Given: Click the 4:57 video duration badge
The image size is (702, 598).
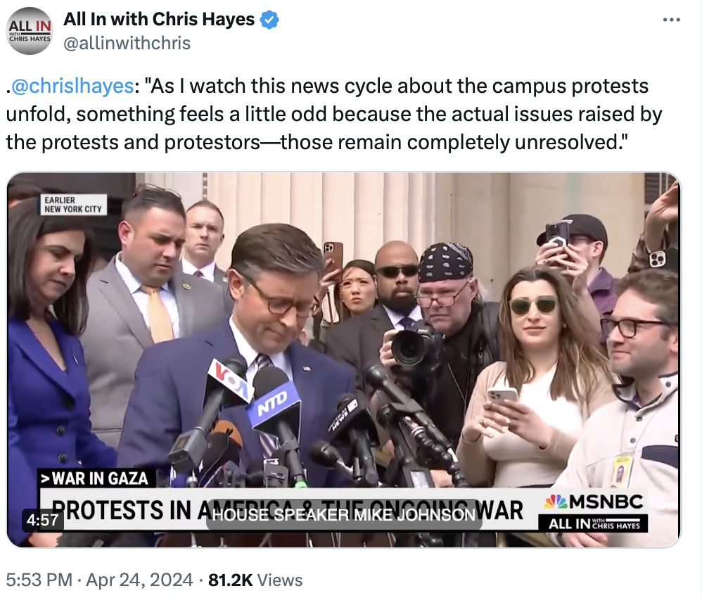Looking at the screenshot, I should [x=42, y=520].
